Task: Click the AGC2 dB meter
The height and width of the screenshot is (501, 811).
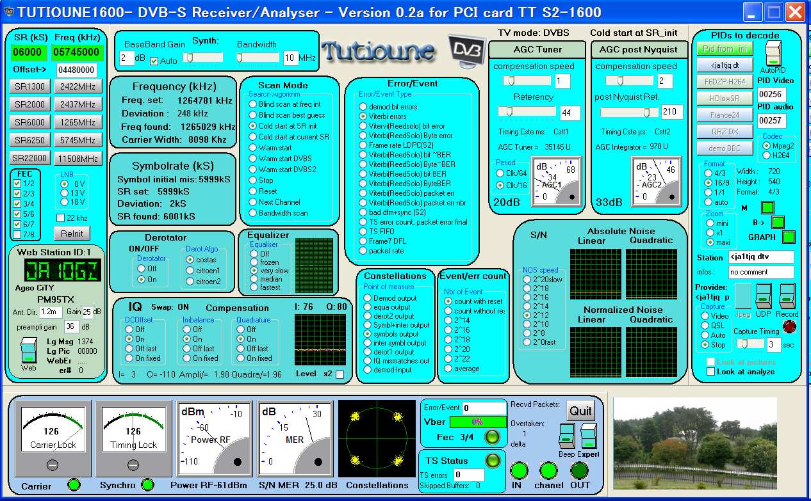Action: click(656, 181)
